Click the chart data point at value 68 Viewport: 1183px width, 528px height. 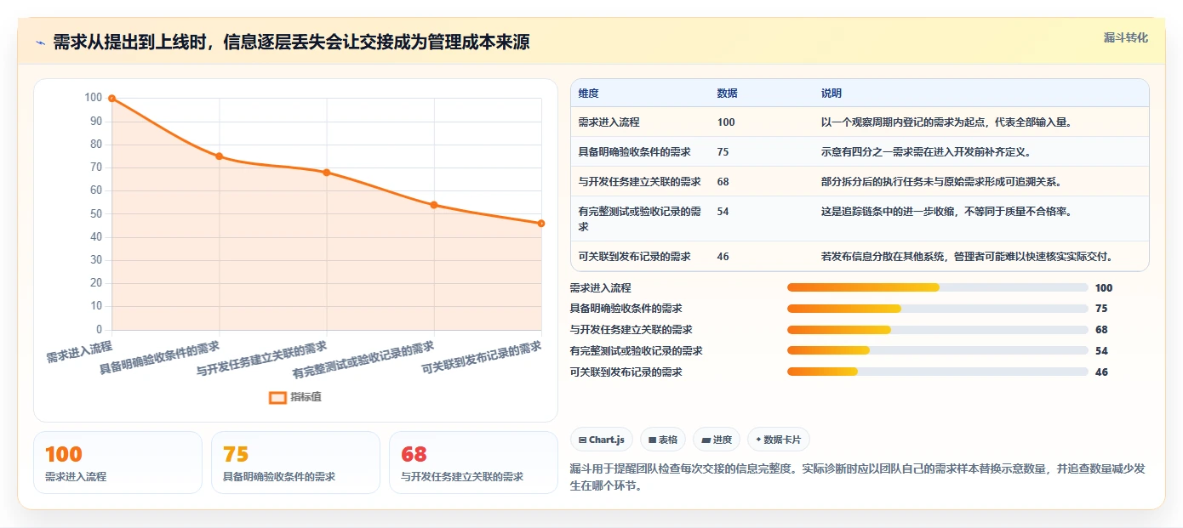coord(327,173)
